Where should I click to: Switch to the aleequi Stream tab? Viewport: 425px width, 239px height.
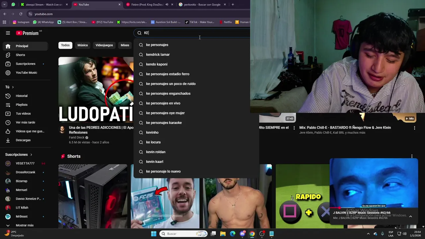point(43,5)
